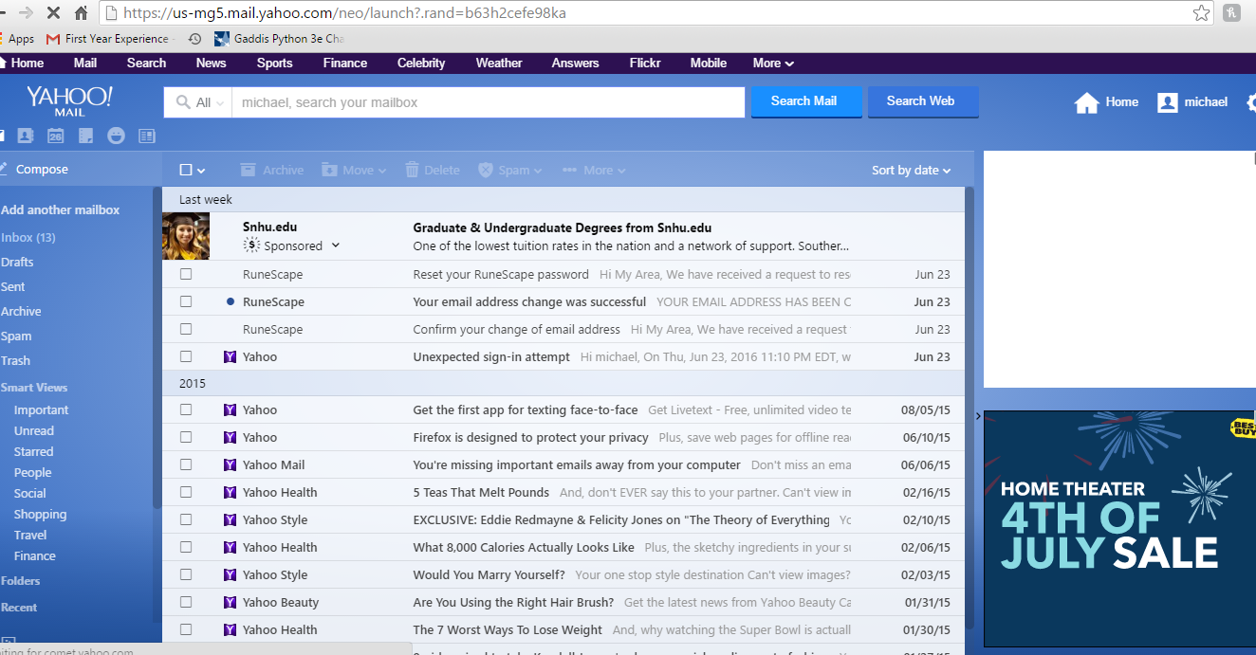Open the Inbox (13) folder
Viewport: 1256px width, 655px height.
pos(28,237)
